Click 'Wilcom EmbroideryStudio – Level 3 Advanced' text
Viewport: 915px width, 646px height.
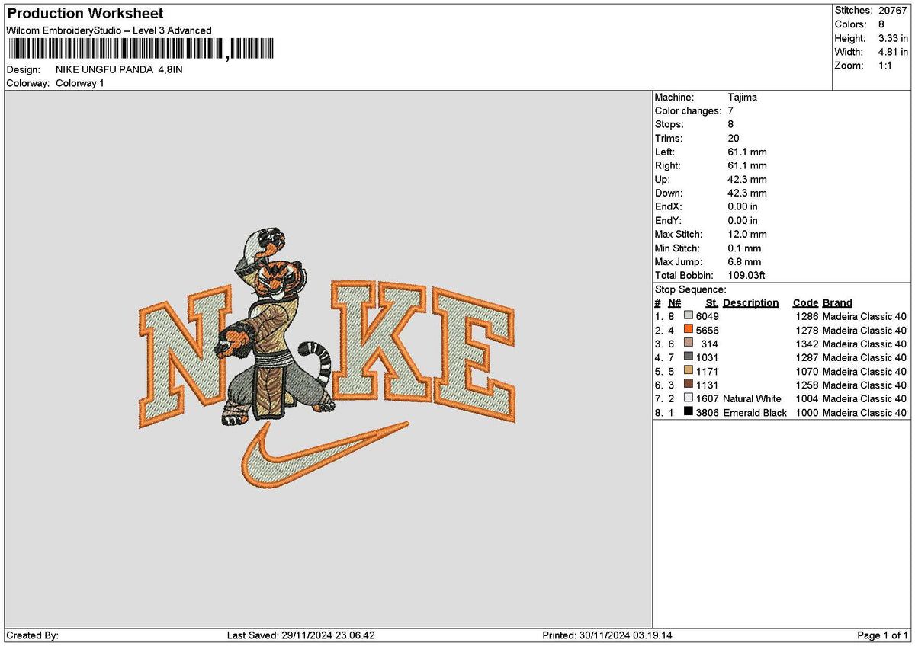pyautogui.click(x=109, y=30)
